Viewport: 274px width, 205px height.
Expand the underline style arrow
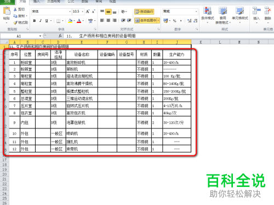[x=51, y=21]
